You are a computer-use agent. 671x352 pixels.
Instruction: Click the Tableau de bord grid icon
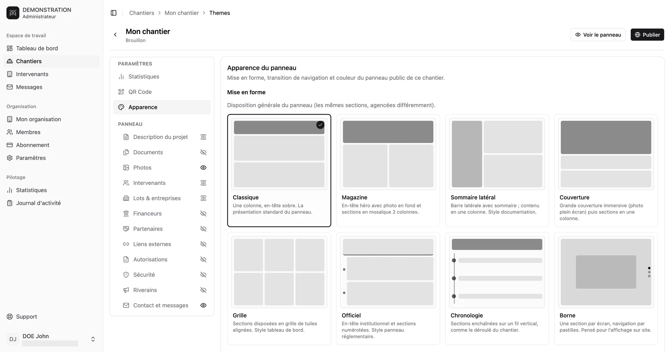pyautogui.click(x=10, y=48)
